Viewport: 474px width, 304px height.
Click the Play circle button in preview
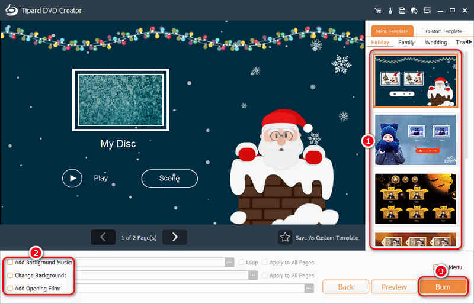point(72,179)
